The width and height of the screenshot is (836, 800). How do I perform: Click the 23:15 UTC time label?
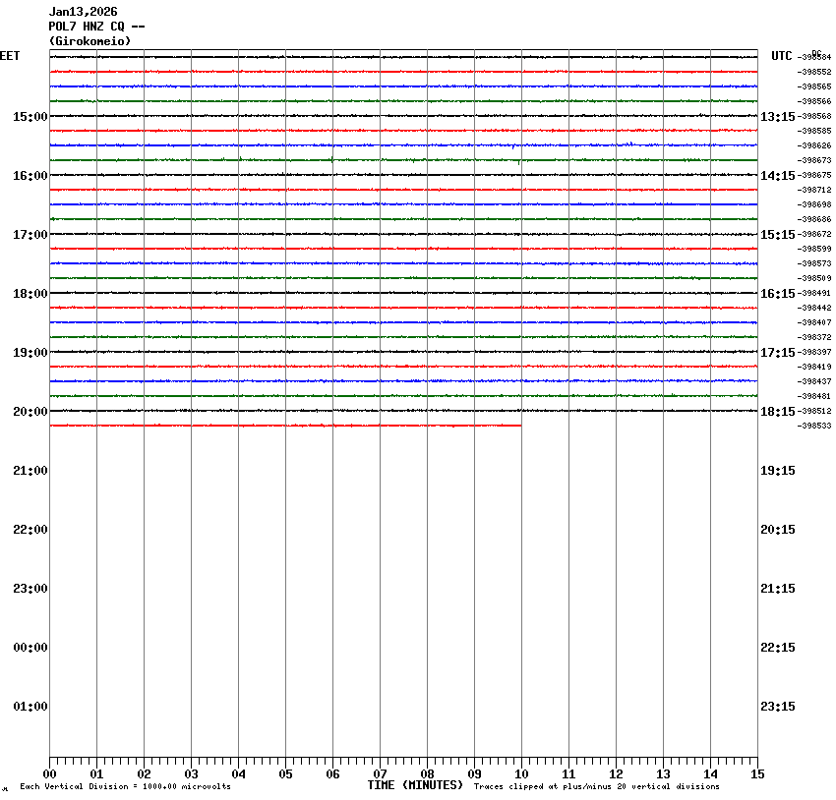[778, 707]
